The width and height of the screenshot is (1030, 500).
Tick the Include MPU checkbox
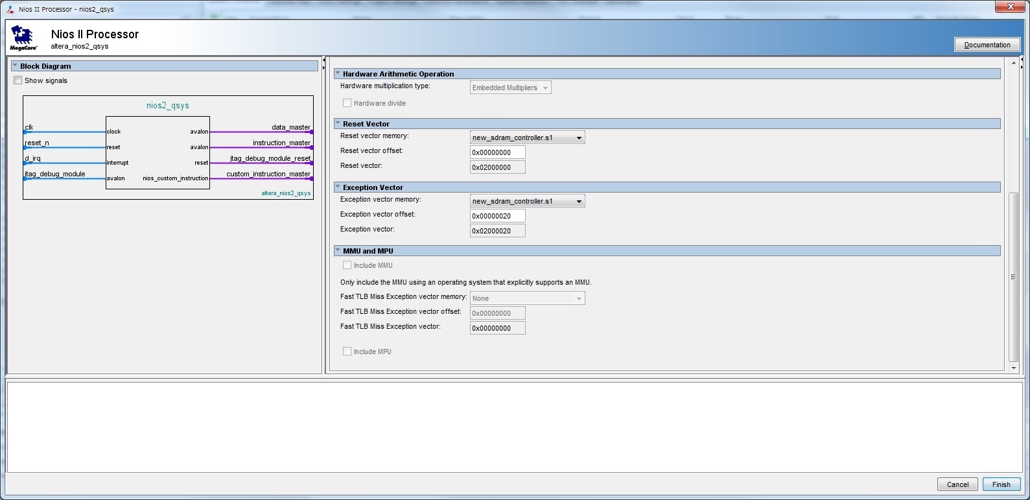(347, 351)
